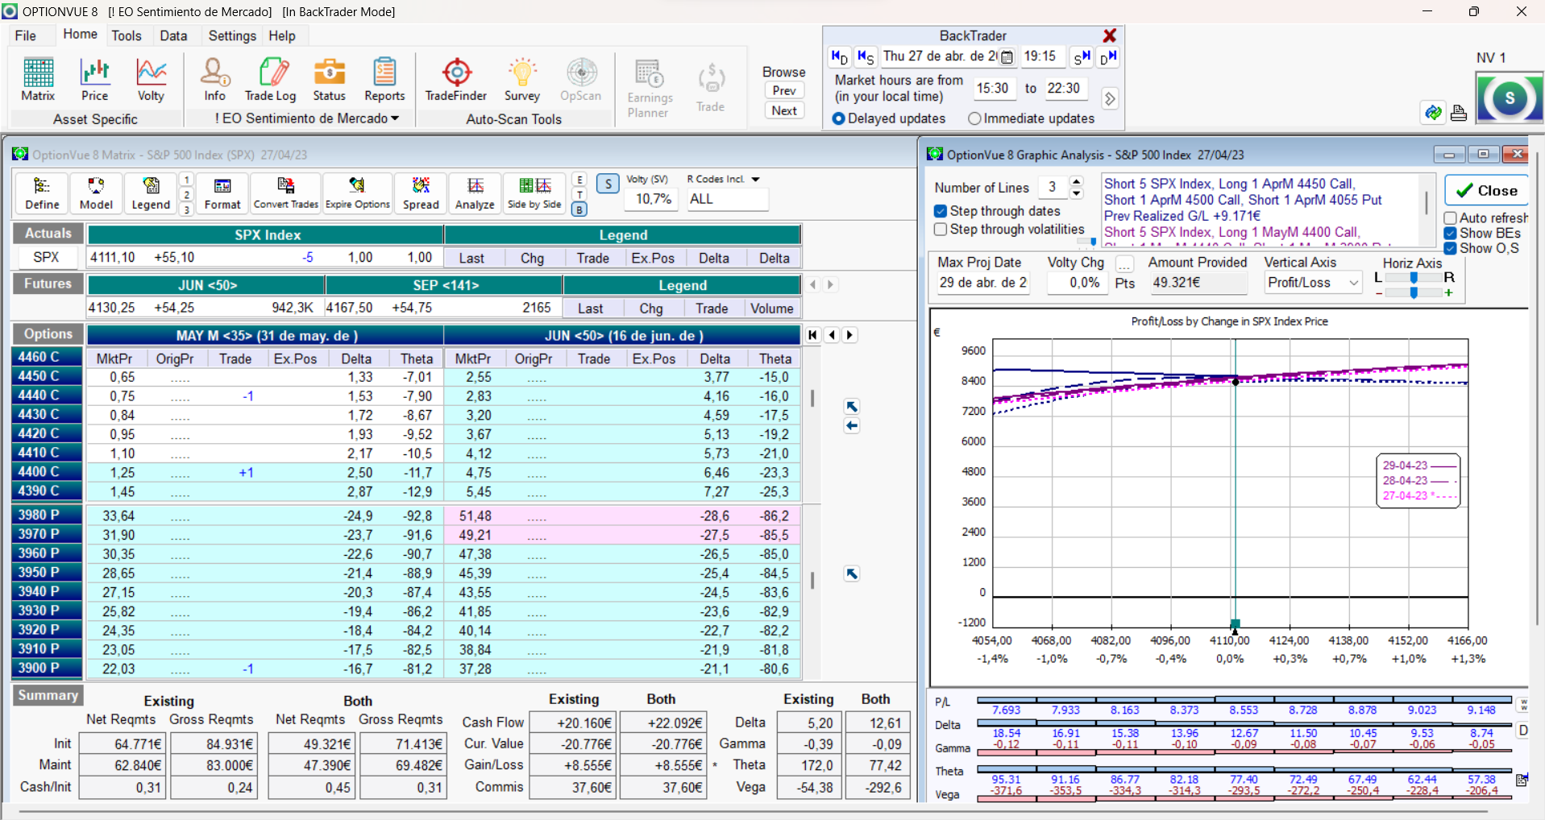Click Volty Chg ellipsis button
The image size is (1545, 820).
click(1124, 263)
